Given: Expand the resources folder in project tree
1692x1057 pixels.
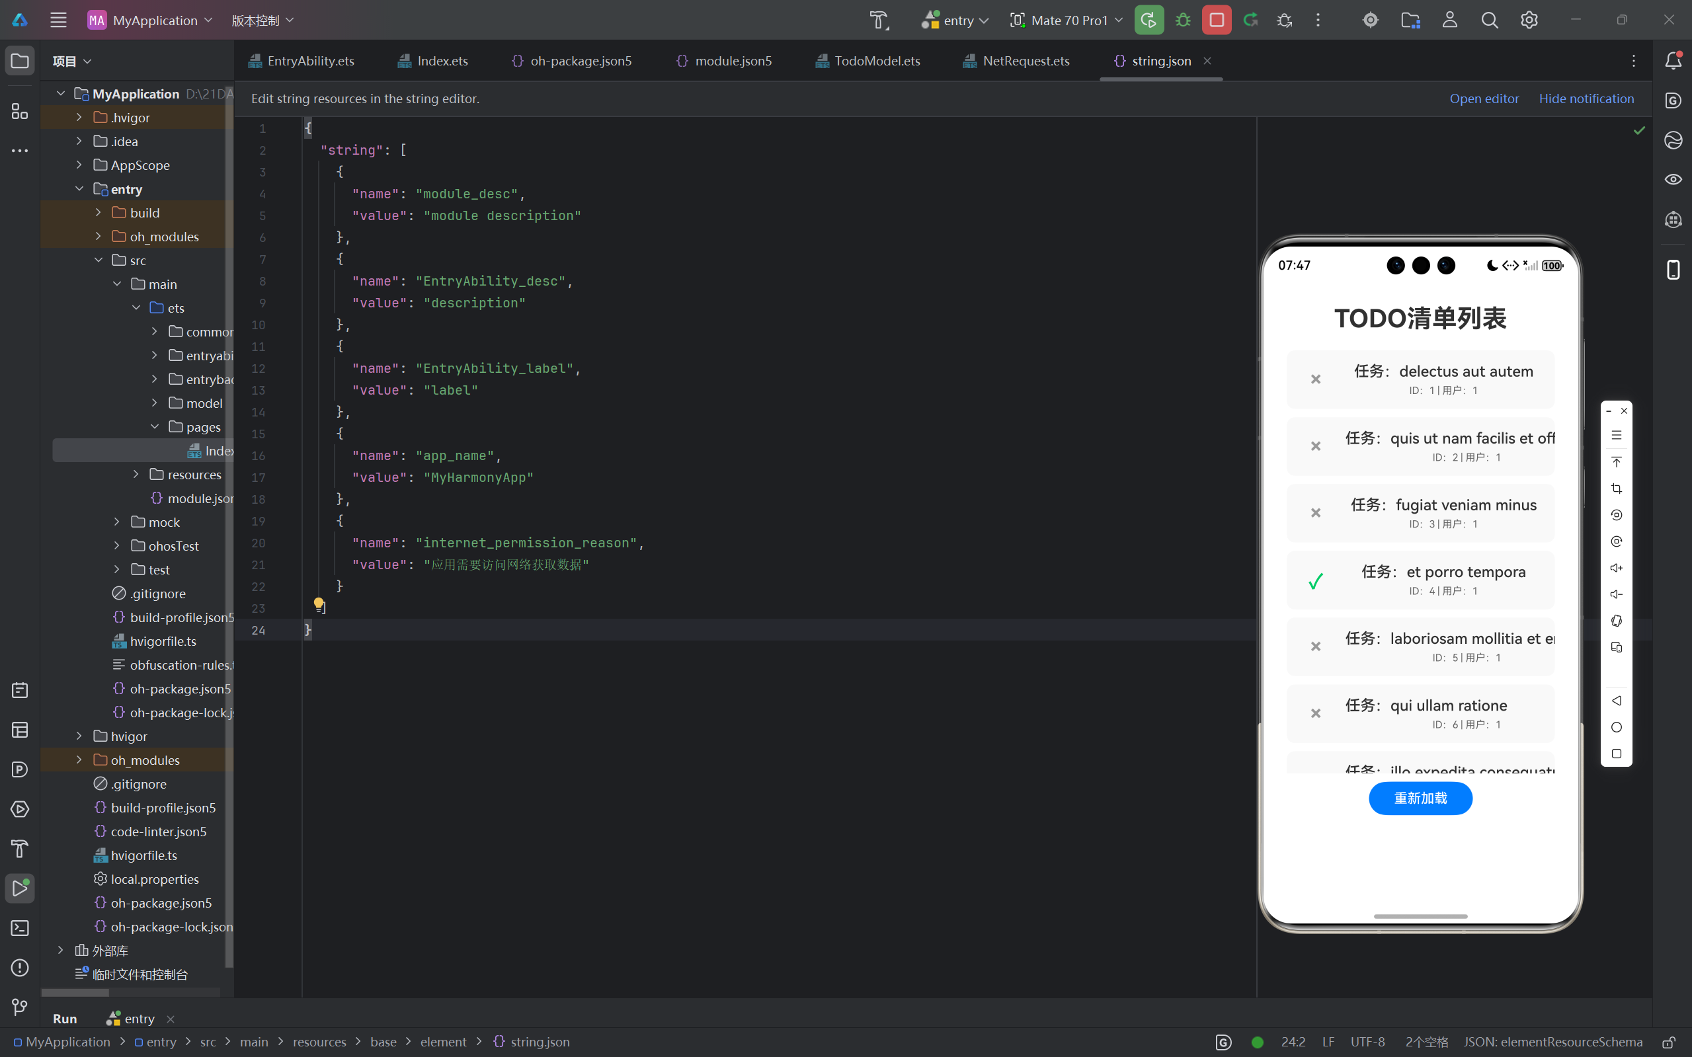Looking at the screenshot, I should click(136, 475).
